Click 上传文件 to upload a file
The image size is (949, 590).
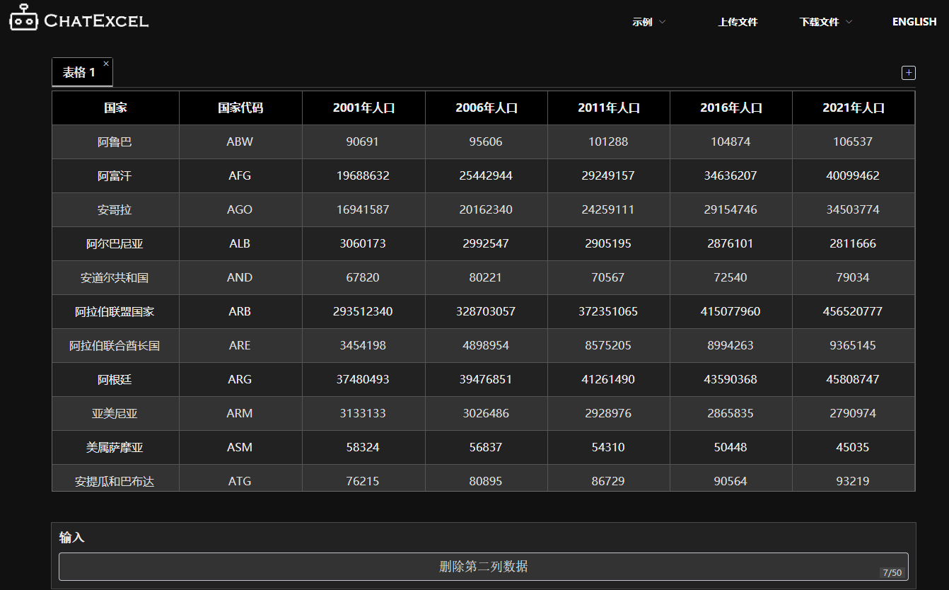738,22
